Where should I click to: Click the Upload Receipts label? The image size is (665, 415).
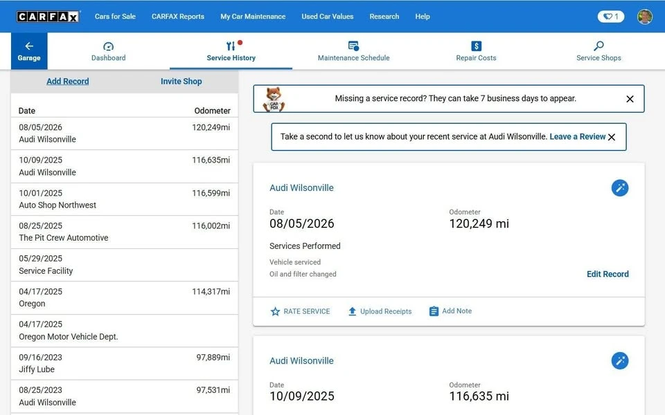coord(386,311)
